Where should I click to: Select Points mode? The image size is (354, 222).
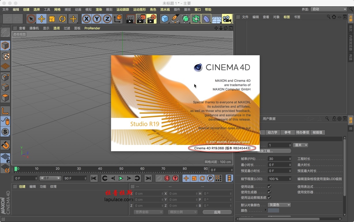(5, 77)
